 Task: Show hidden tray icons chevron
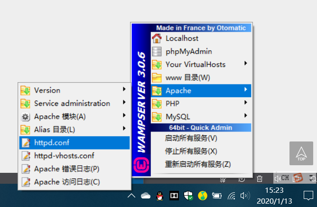coord(131,196)
